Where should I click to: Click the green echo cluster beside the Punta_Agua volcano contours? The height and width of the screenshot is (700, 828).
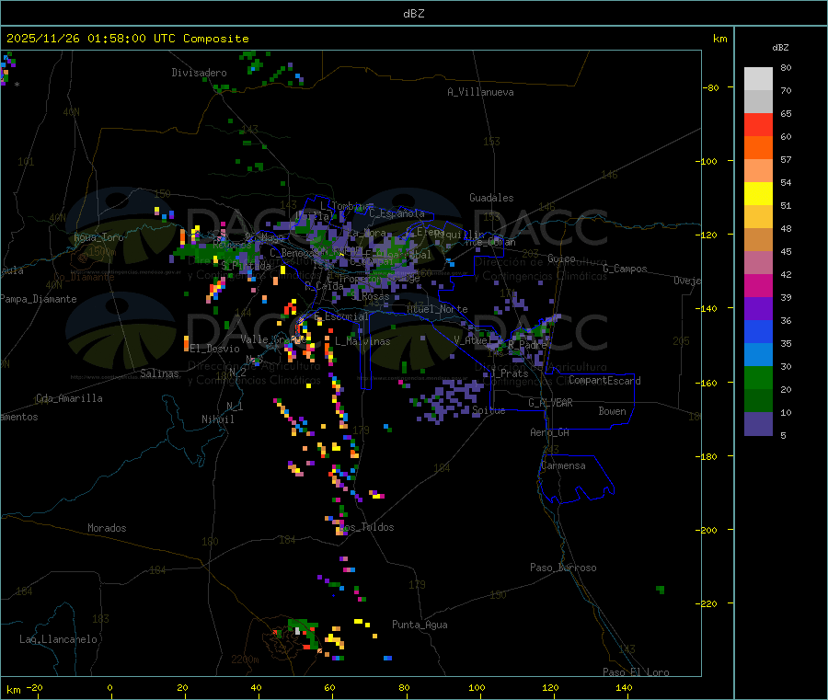(305, 634)
